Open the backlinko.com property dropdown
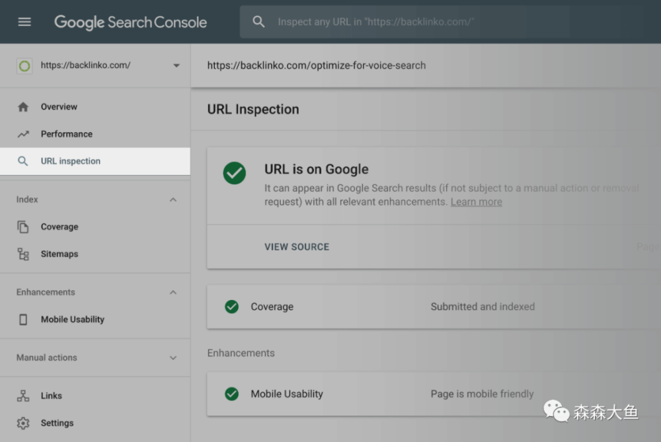The width and height of the screenshot is (661, 442). [x=176, y=65]
